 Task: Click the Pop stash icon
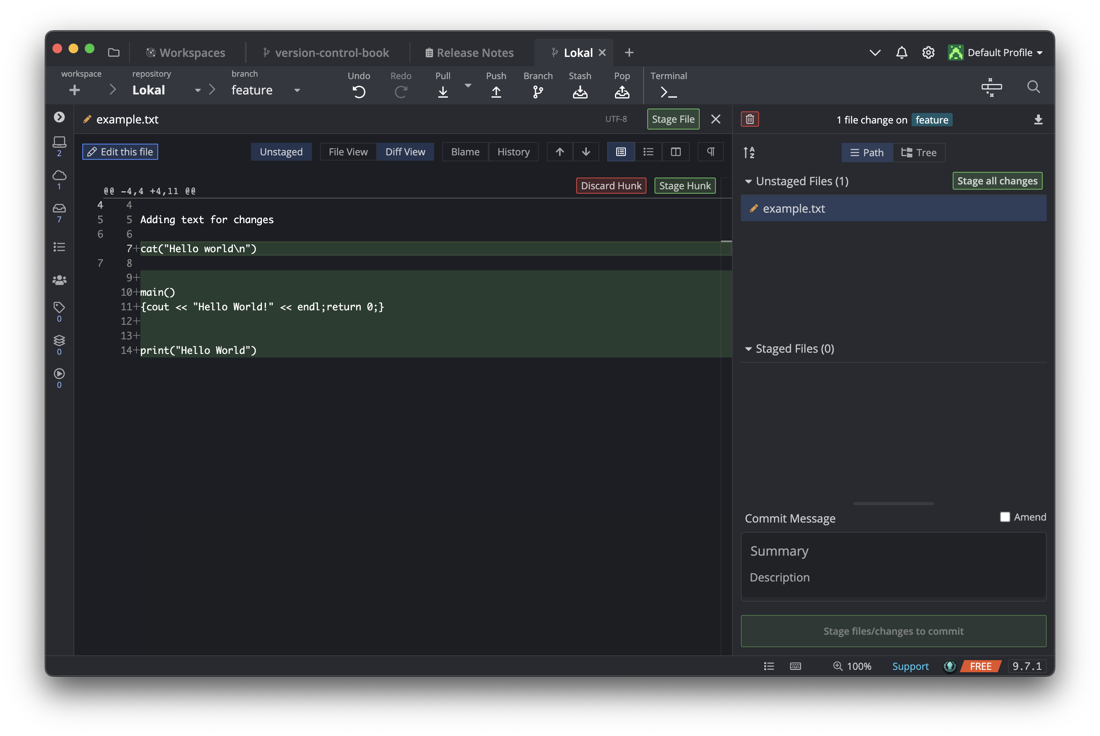tap(621, 92)
